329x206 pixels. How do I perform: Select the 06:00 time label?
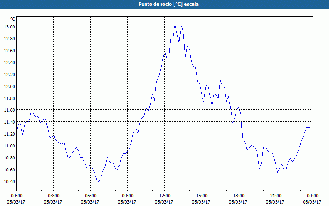pos(90,196)
